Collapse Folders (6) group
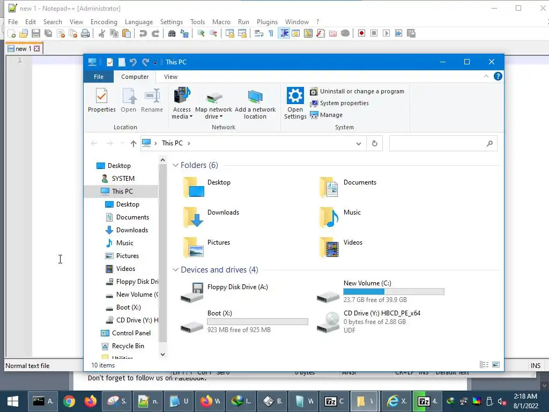 [175, 165]
